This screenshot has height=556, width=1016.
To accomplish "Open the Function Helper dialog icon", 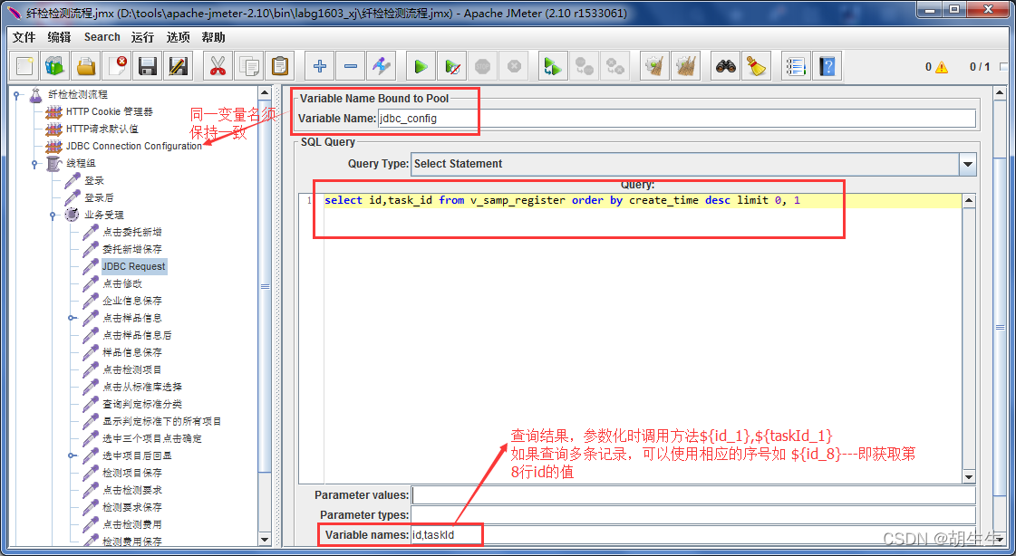I will [796, 66].
